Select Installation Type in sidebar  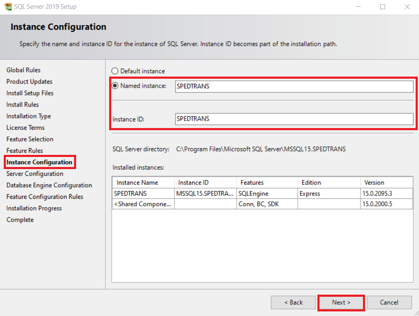pos(28,116)
